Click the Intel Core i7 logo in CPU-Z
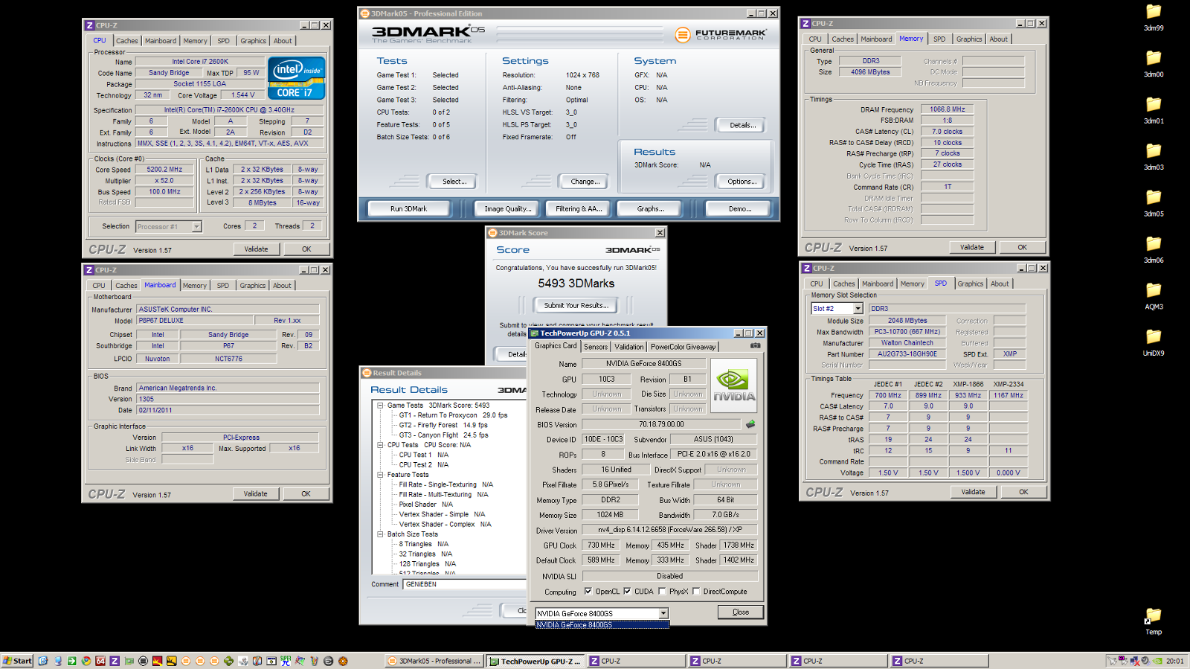1190x669 pixels. (x=296, y=78)
